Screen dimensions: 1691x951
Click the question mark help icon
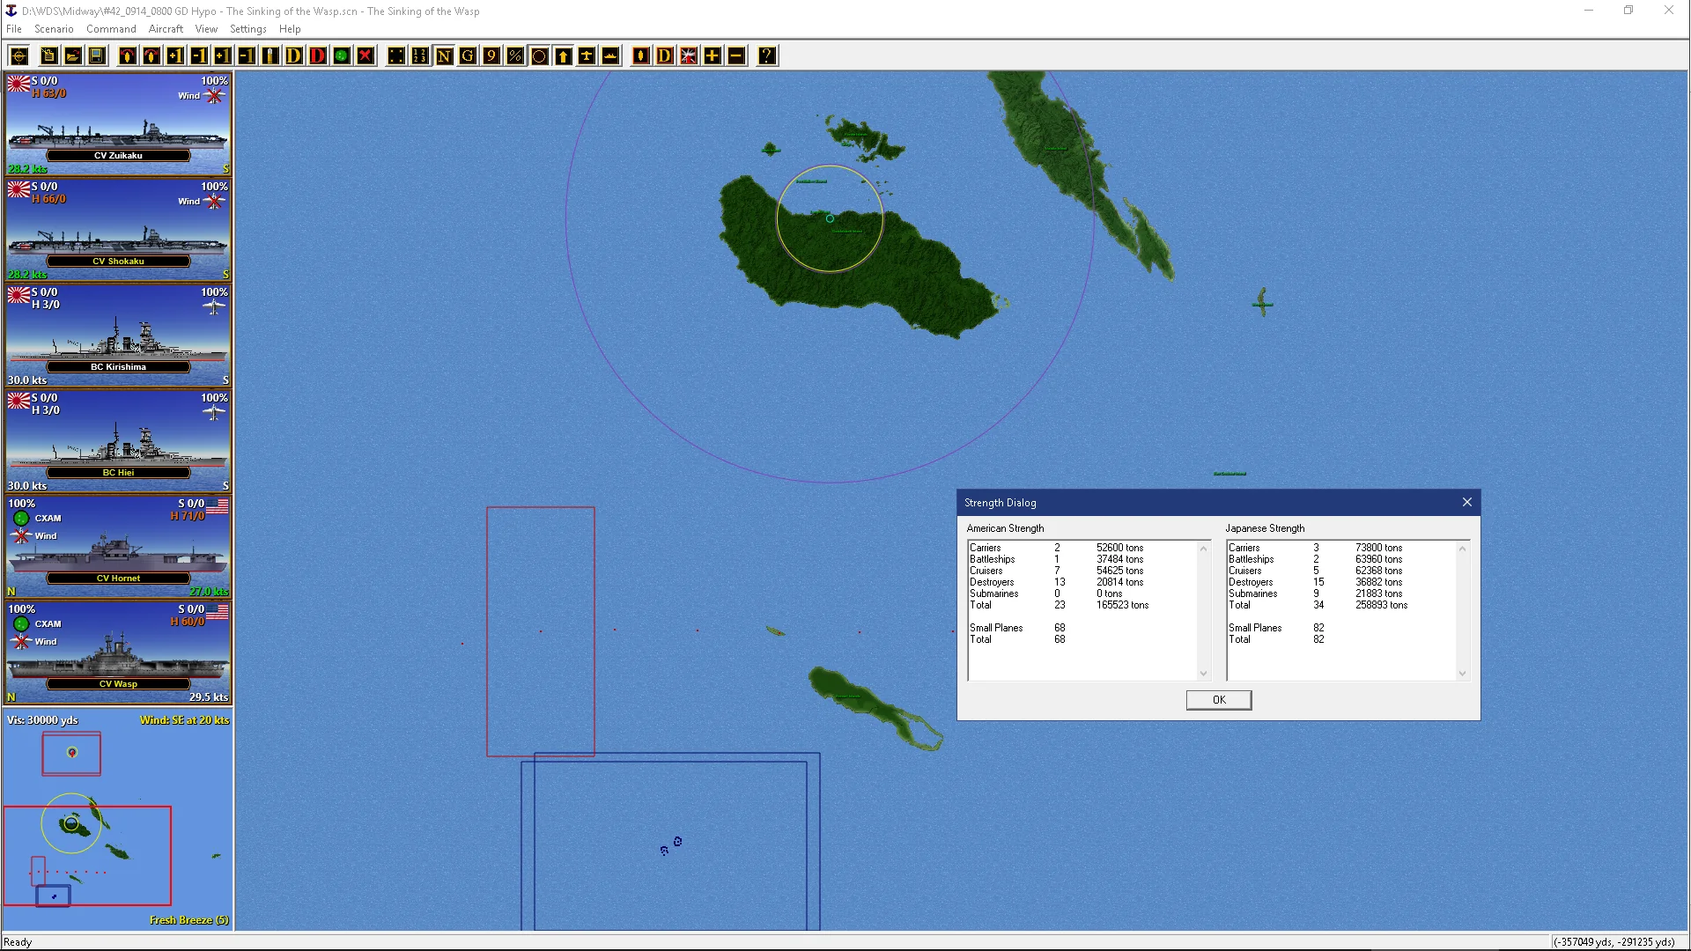coord(767,56)
